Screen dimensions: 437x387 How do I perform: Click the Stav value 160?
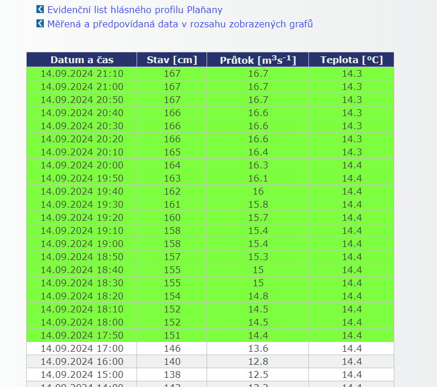172,217
